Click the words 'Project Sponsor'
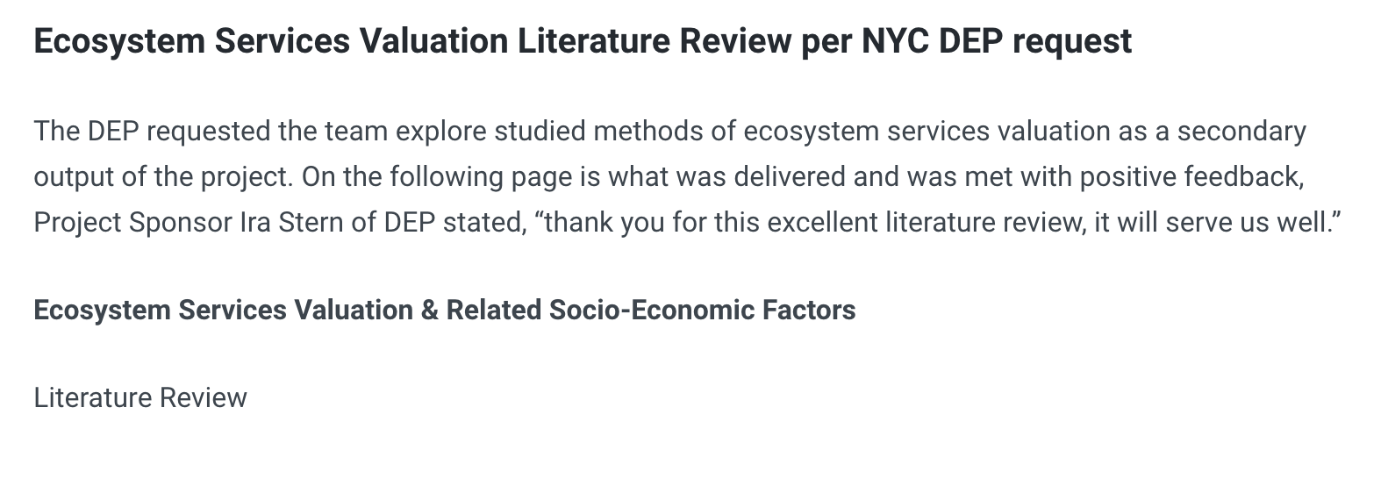The width and height of the screenshot is (1388, 486). (132, 223)
